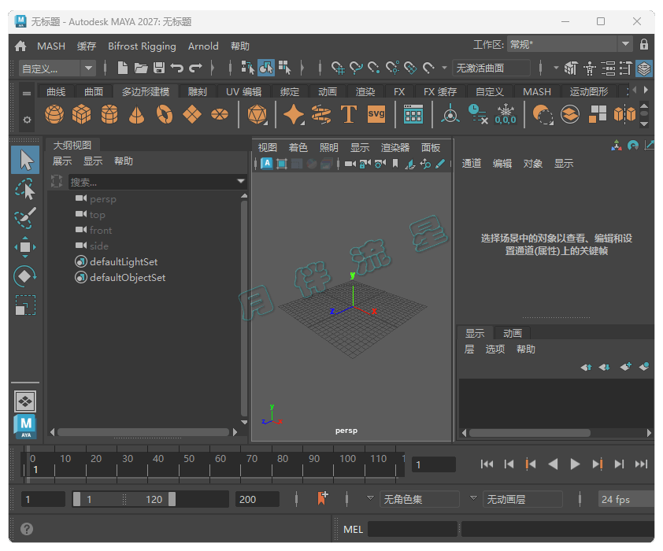Save the scene with floppy disk icon

[x=159, y=68]
